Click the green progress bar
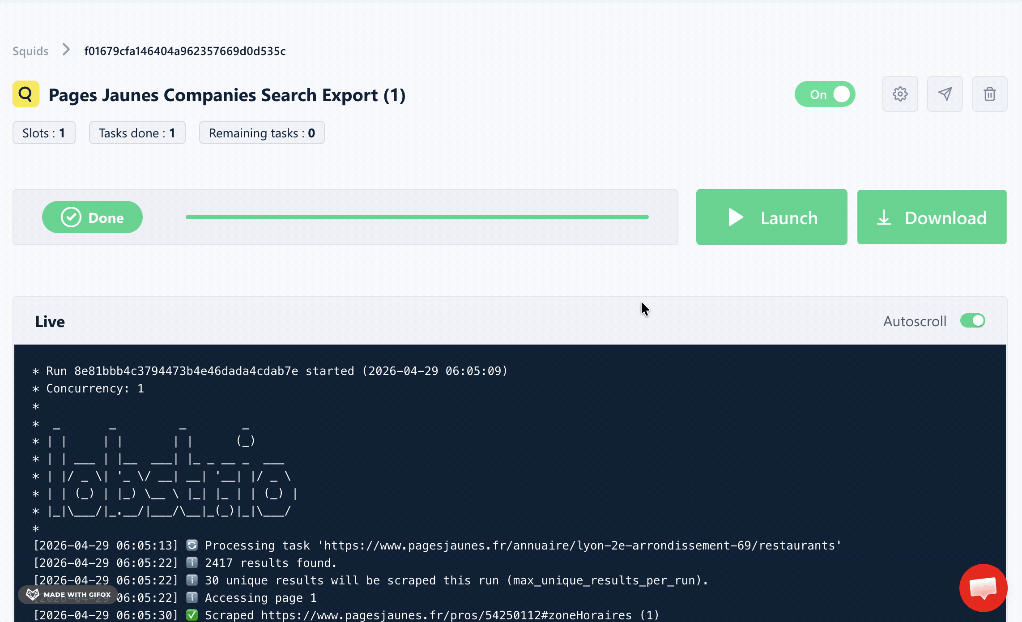Image resolution: width=1022 pixels, height=622 pixels. pos(417,217)
